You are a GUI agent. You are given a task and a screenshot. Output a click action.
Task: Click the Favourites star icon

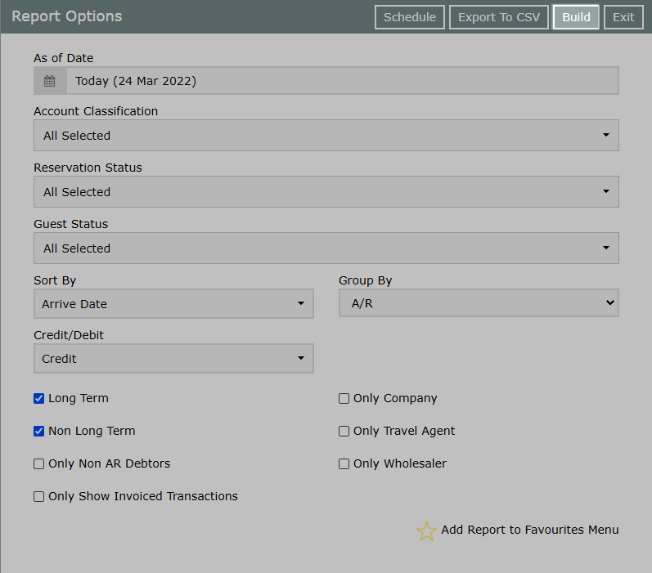426,530
